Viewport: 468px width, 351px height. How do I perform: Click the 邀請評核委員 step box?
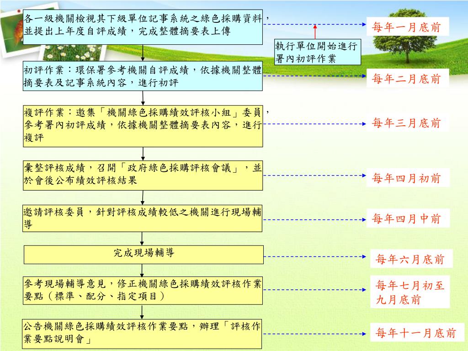(143, 218)
